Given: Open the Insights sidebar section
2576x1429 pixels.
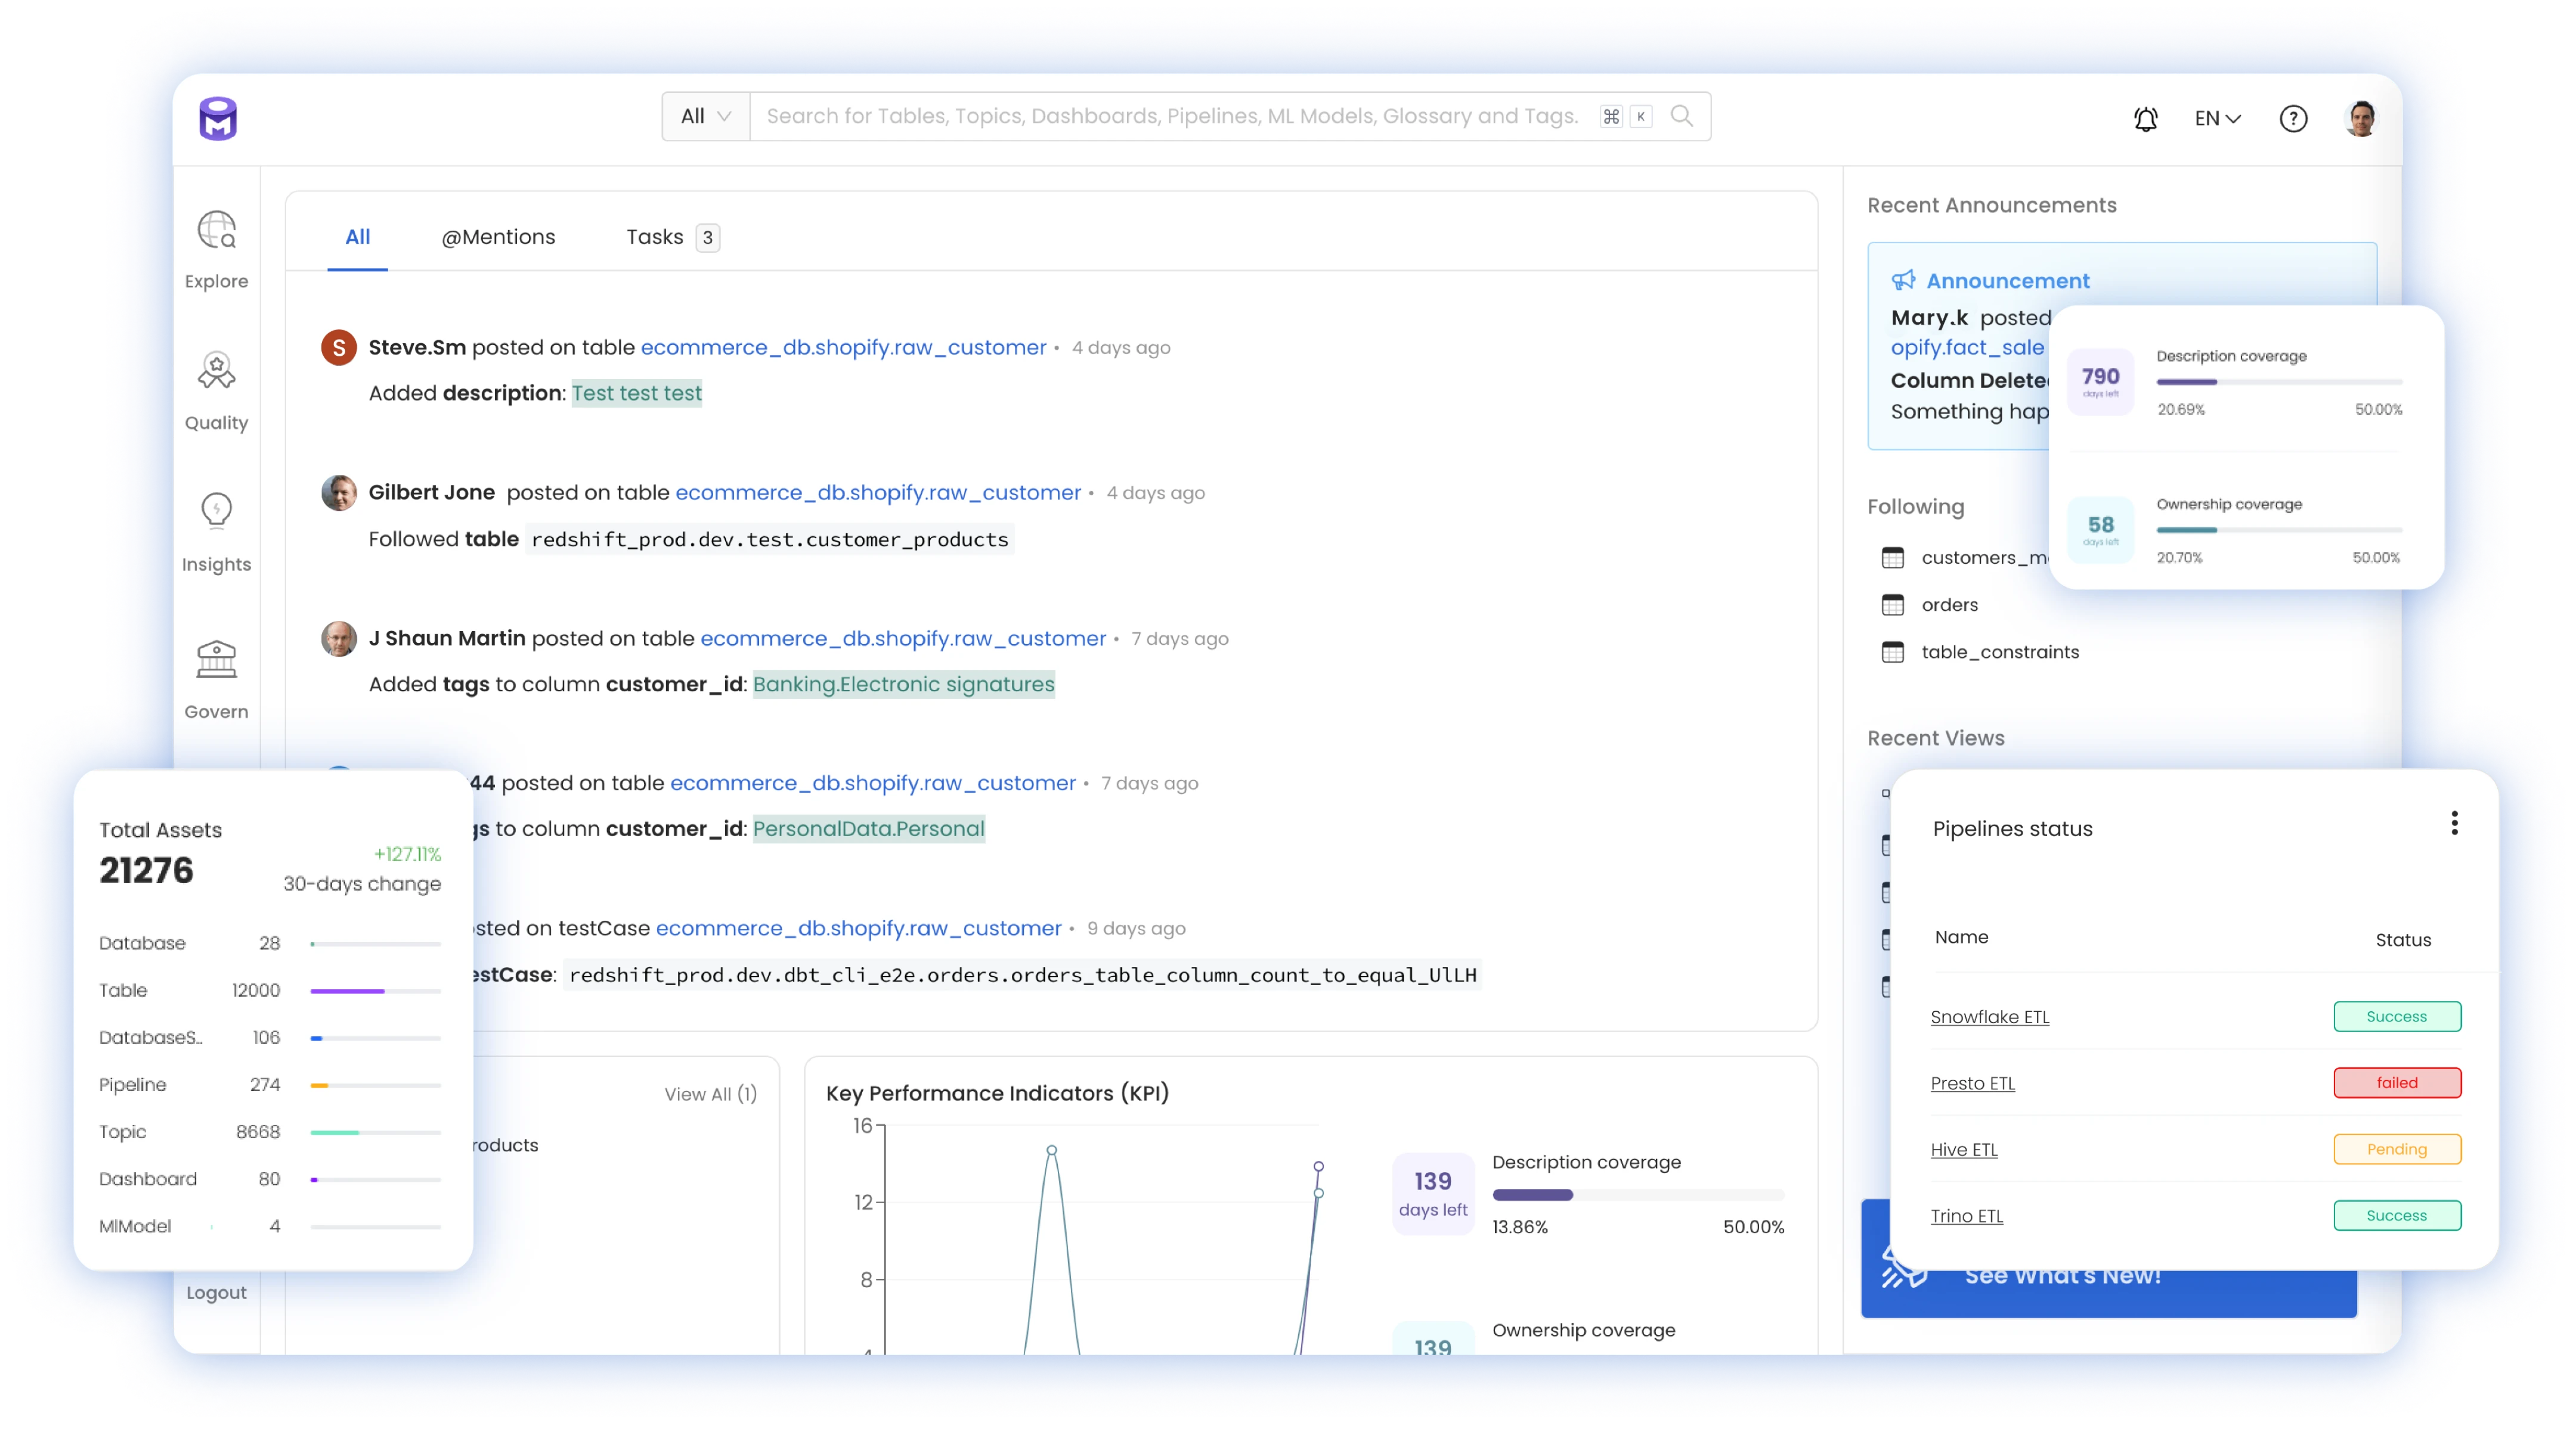Looking at the screenshot, I should pos(216,533).
